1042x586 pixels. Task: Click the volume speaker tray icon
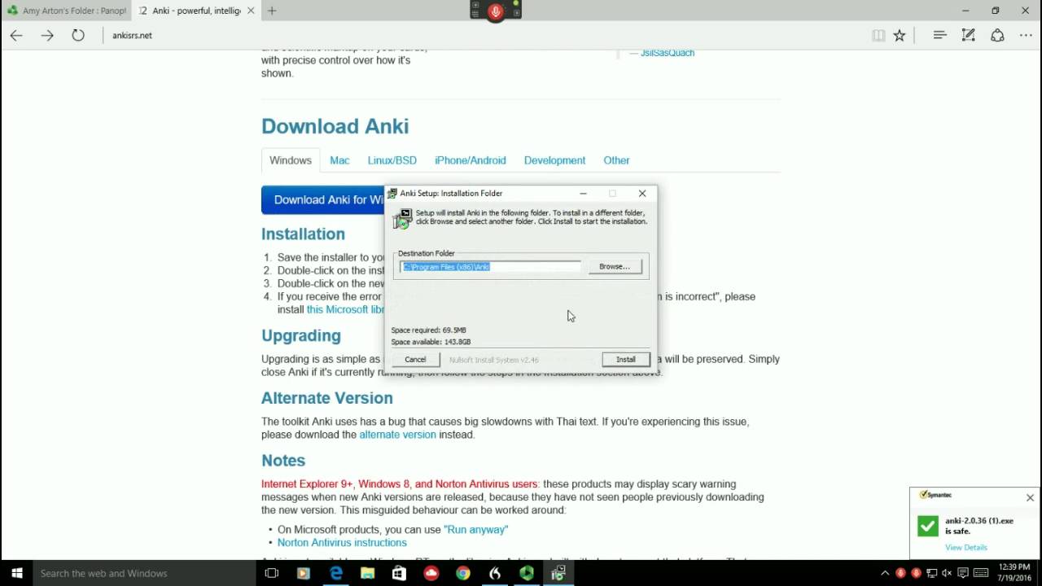point(947,573)
